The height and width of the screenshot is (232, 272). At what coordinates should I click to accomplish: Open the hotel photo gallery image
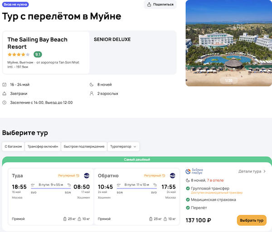pos(228,43)
